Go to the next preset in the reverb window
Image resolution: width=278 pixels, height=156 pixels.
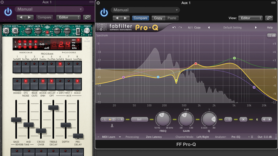pyautogui.click(x=29, y=17)
